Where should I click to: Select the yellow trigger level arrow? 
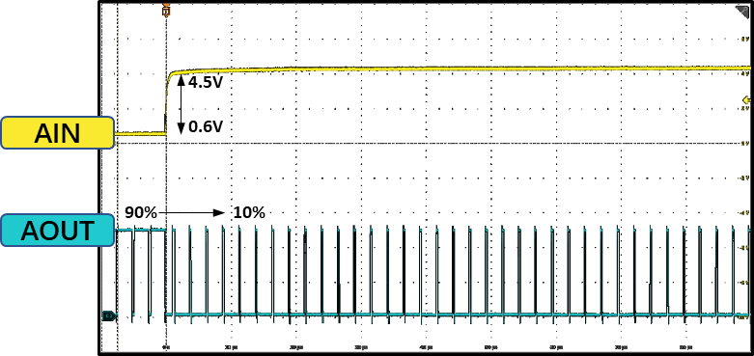click(x=746, y=100)
